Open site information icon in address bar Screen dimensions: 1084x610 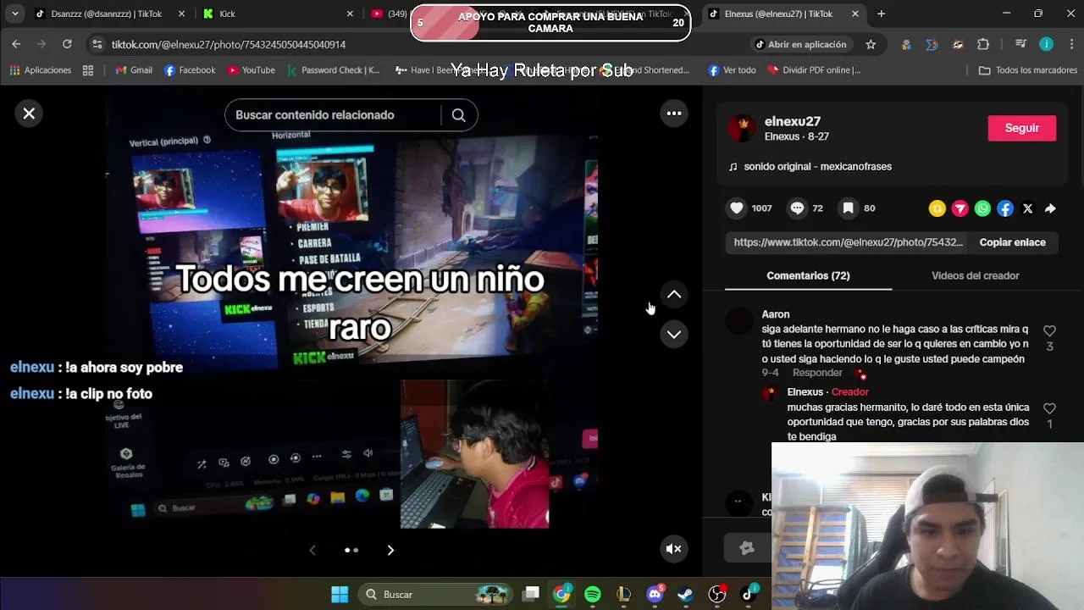[97, 44]
